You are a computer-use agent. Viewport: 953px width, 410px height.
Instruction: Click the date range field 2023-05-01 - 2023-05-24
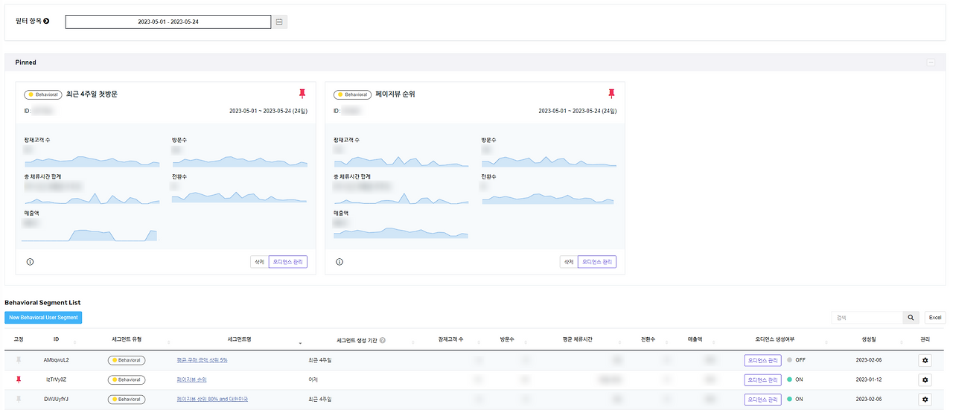click(x=168, y=22)
